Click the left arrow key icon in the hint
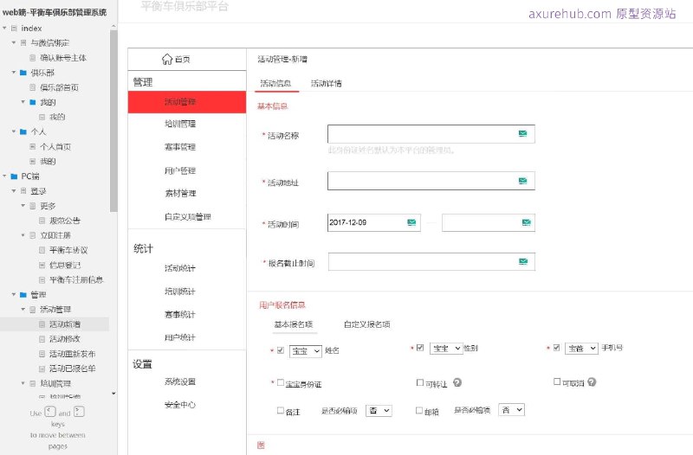 (50, 412)
